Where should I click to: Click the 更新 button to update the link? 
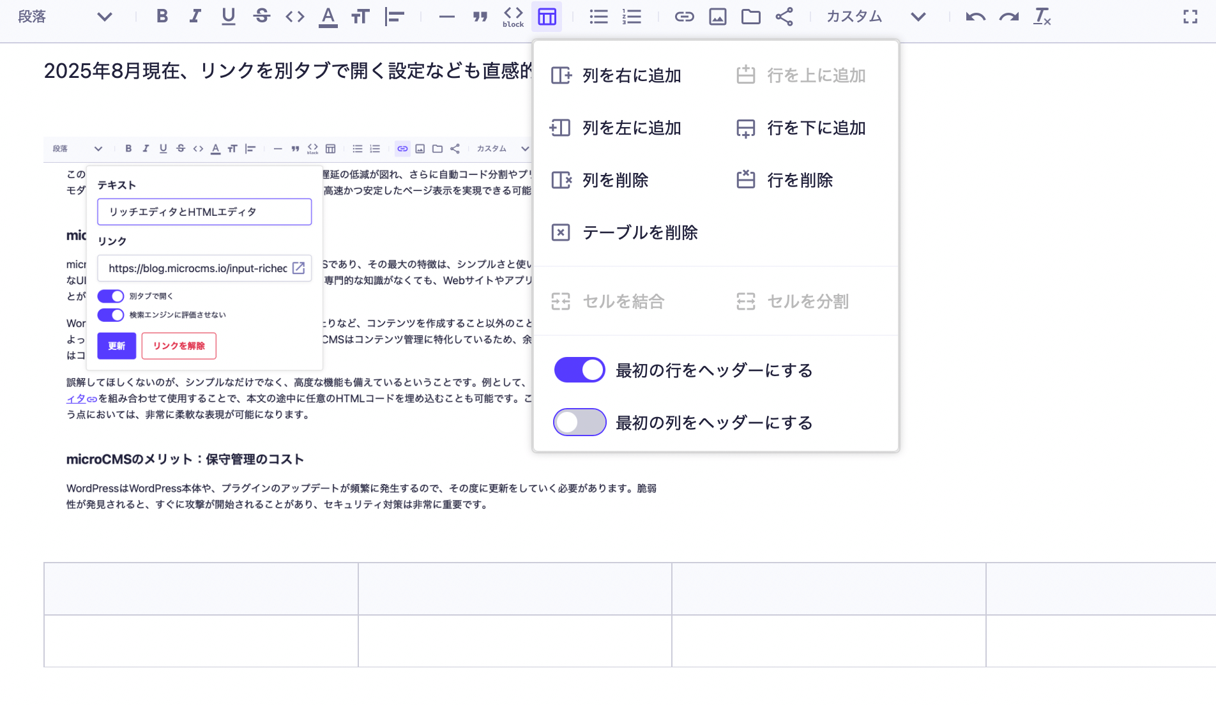tap(116, 345)
